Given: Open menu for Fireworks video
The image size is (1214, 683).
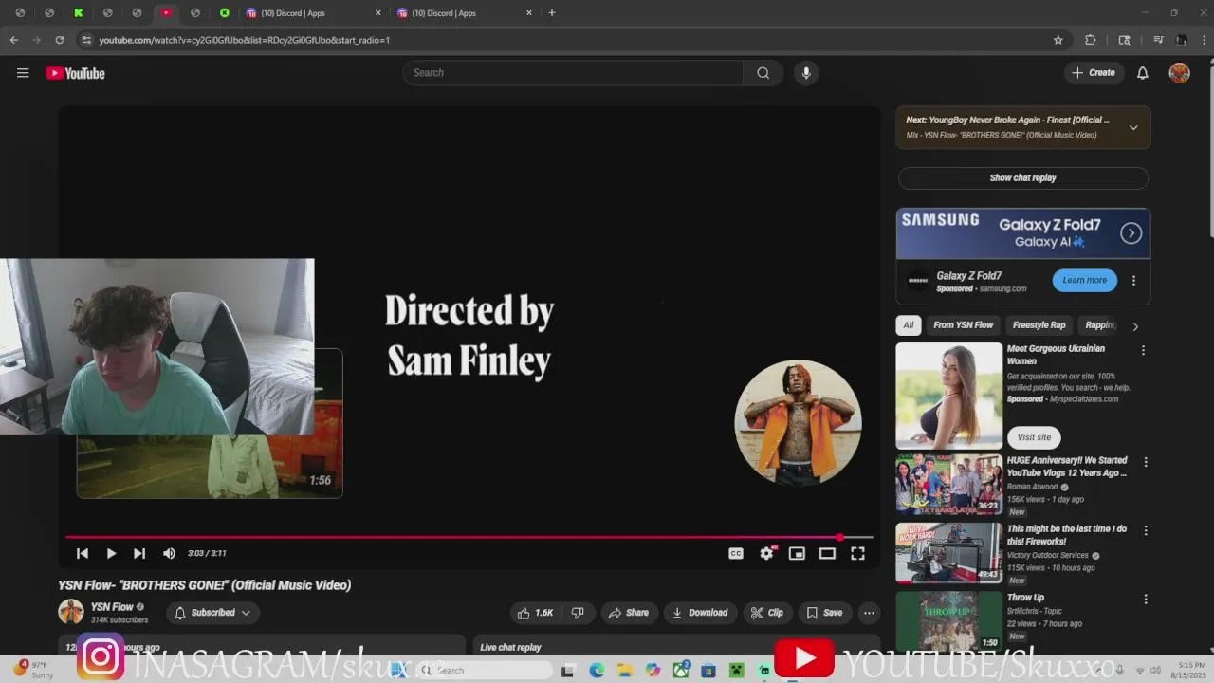Looking at the screenshot, I should 1146,530.
